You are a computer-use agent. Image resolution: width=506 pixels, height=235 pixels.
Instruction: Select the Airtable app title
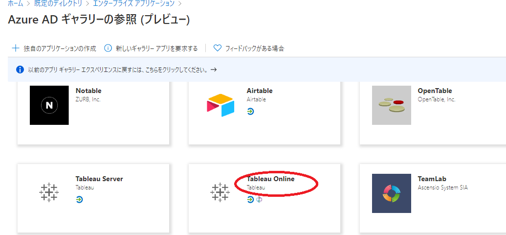pos(260,91)
